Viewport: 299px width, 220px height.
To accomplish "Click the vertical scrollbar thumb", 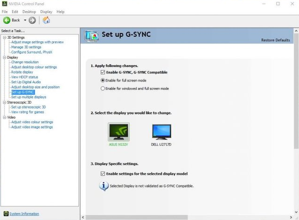I will [296, 91].
